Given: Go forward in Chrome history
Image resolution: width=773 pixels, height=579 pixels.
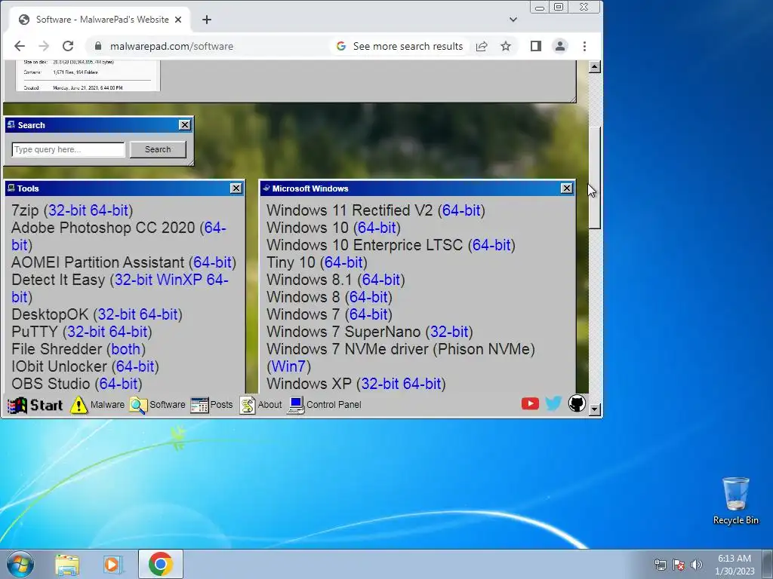Looking at the screenshot, I should tap(44, 46).
